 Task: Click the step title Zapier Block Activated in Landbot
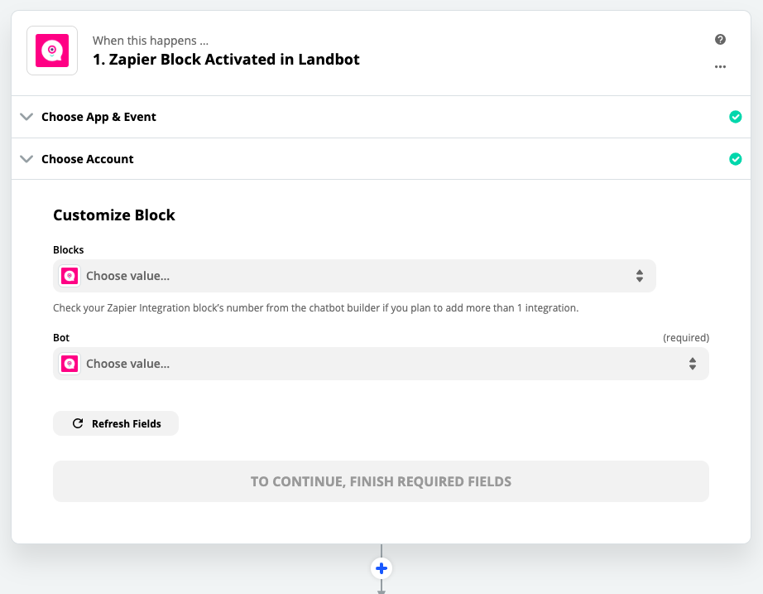[x=226, y=60]
